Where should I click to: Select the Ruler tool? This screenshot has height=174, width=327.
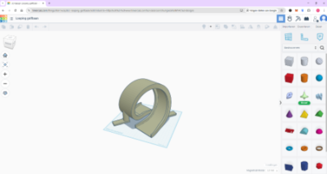pyautogui.click(x=304, y=37)
